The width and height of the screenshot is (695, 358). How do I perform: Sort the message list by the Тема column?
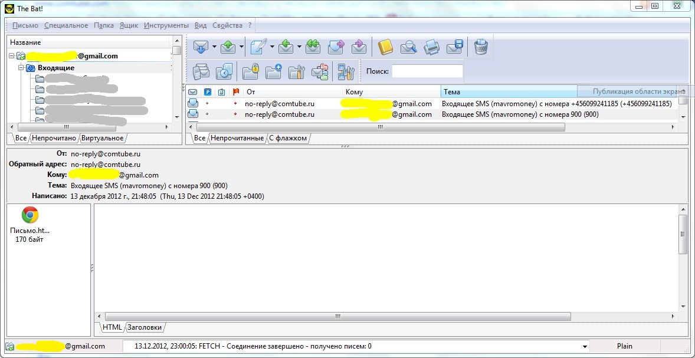click(x=509, y=92)
